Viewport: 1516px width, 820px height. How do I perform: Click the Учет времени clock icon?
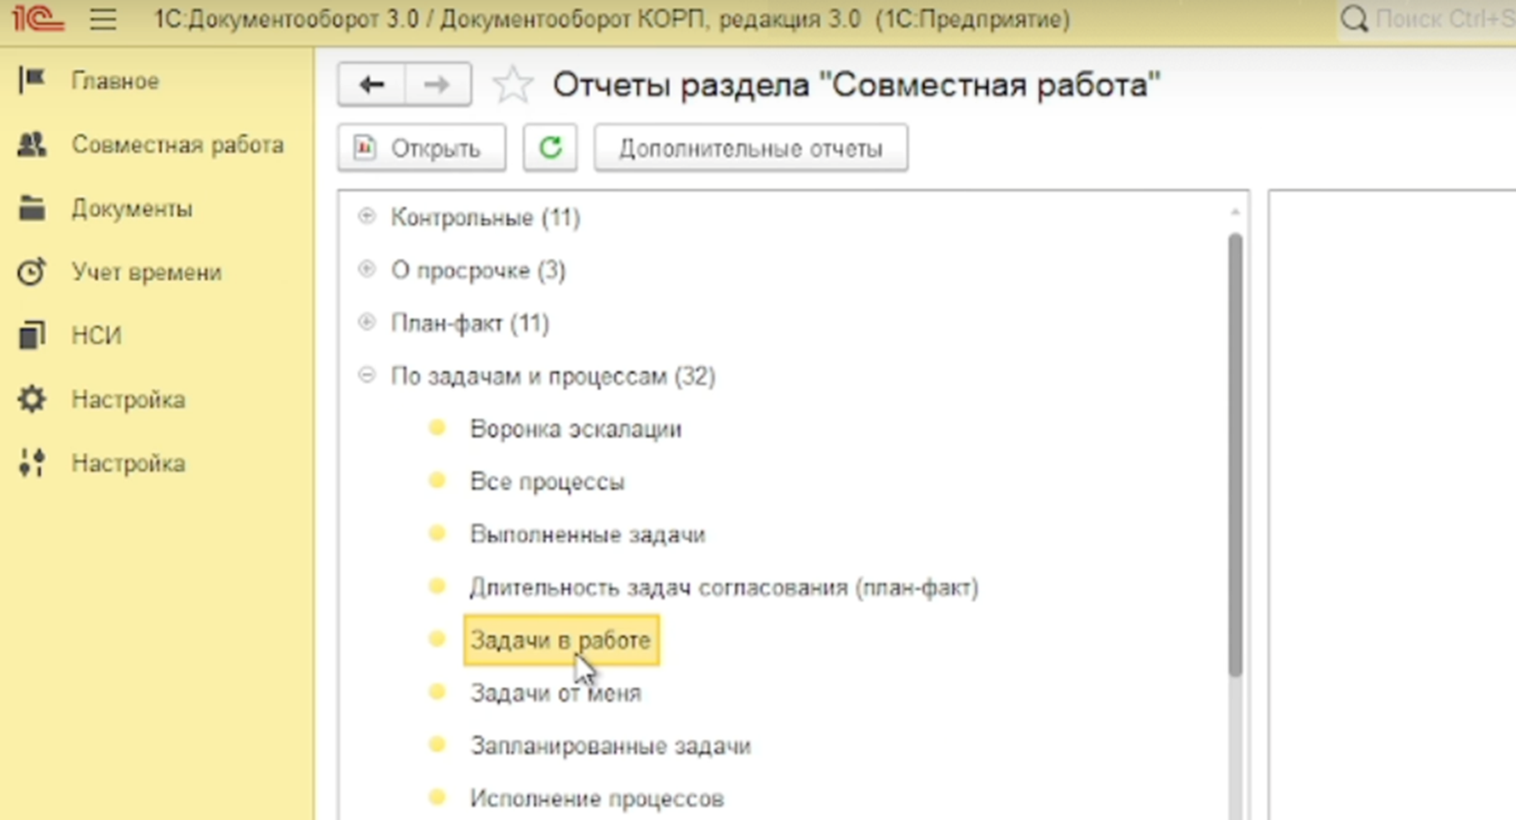click(31, 271)
